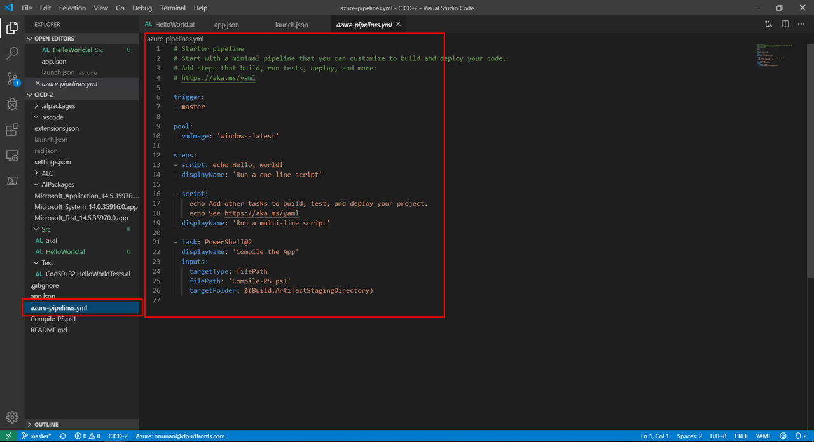The width and height of the screenshot is (814, 442).
Task: Open the feedback smiley in status bar
Action: (x=783, y=436)
